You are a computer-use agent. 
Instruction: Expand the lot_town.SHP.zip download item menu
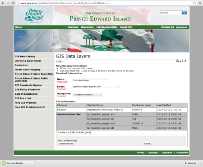36,163
